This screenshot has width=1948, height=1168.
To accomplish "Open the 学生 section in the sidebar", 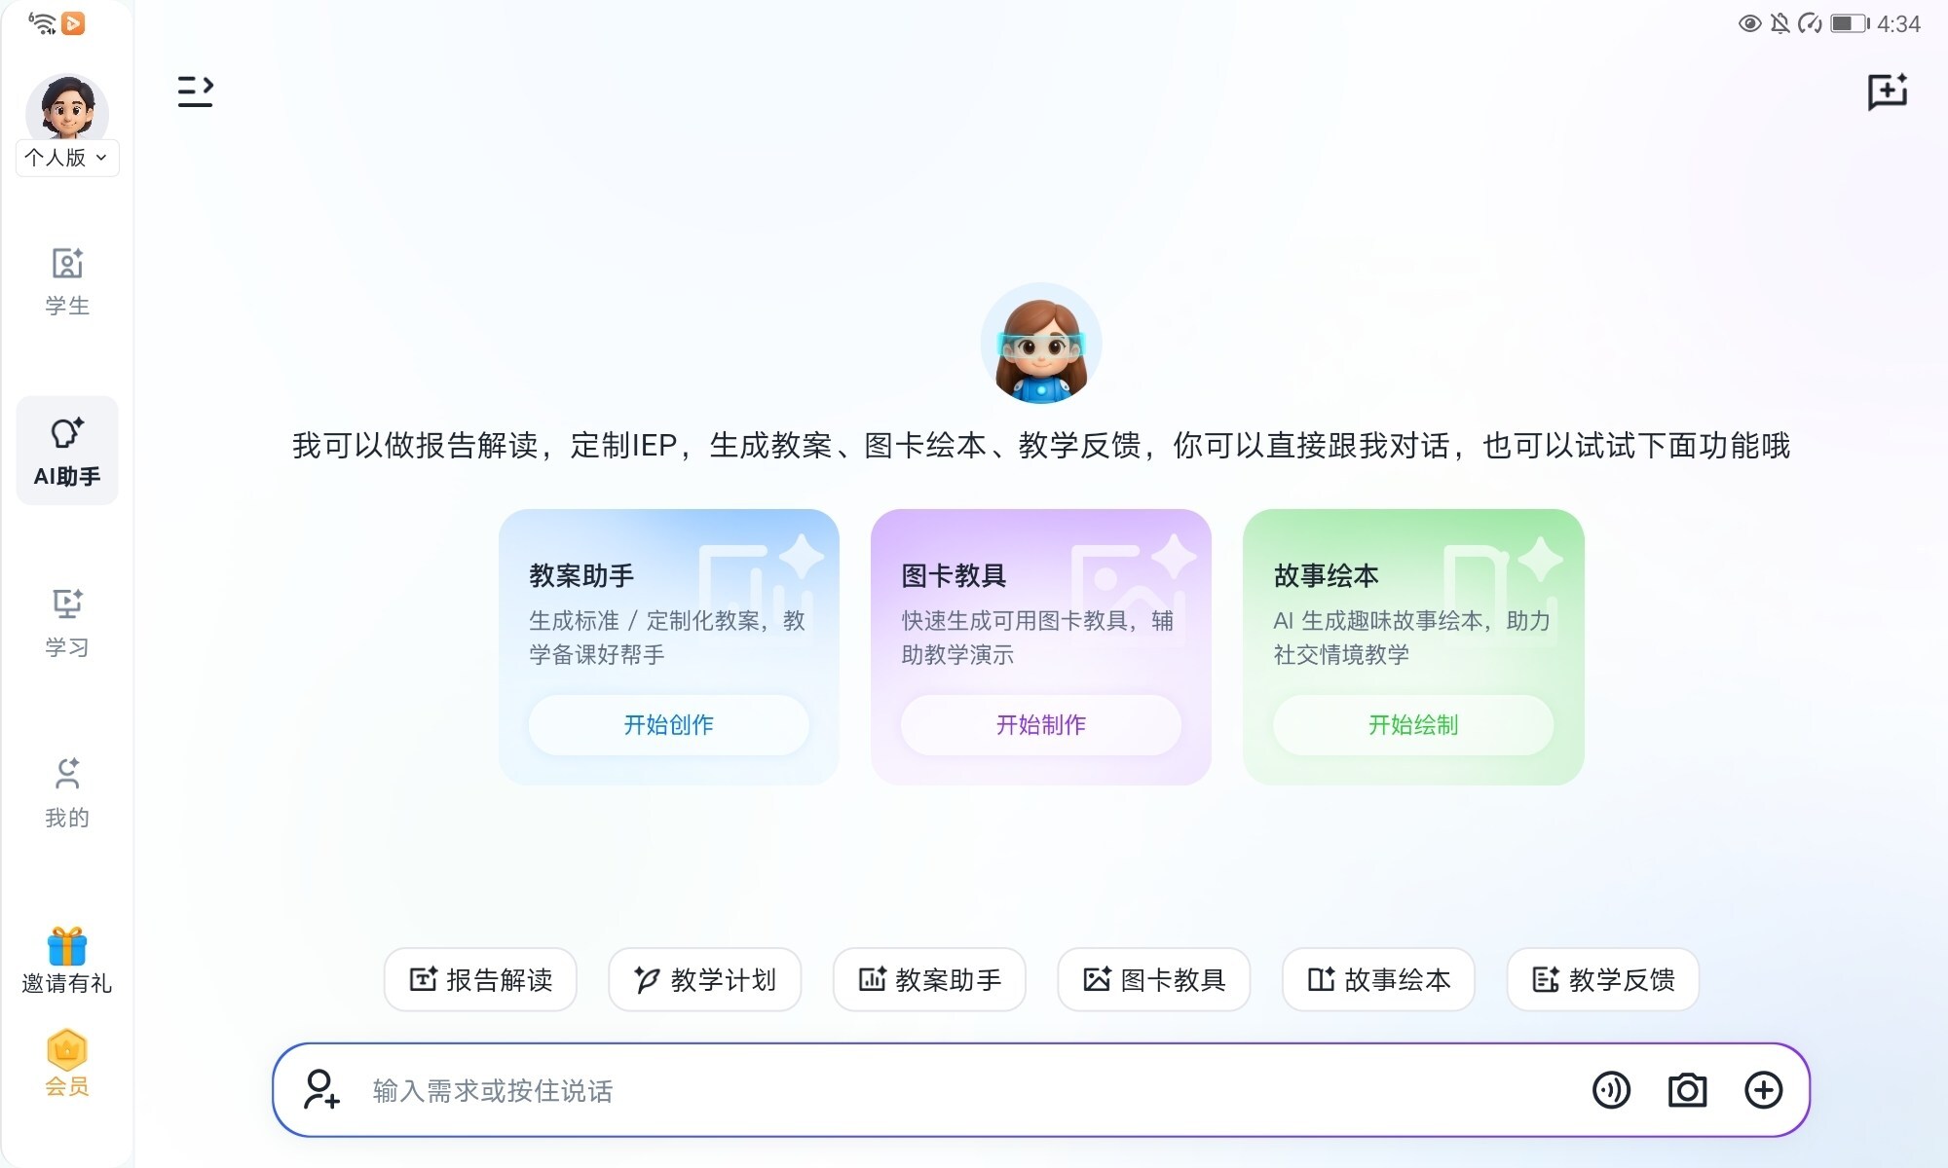I will 66,282.
